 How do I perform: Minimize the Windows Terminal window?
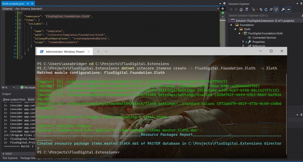(x=260, y=51)
